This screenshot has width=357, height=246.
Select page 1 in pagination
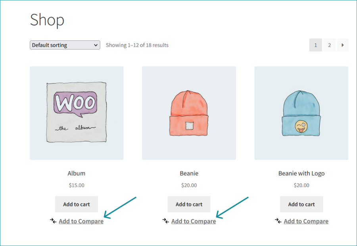click(315, 45)
